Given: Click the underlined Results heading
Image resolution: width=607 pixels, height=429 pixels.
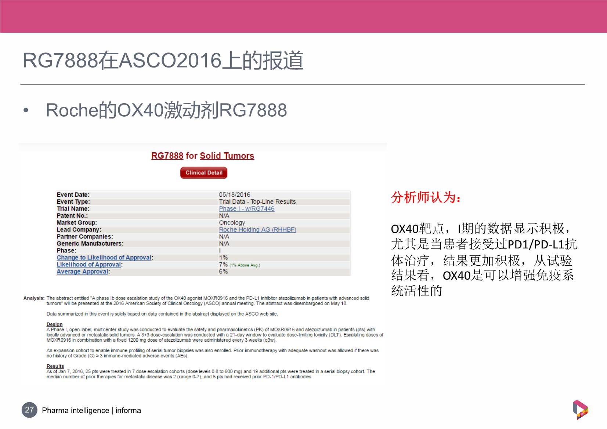Looking at the screenshot, I should pos(55,366).
